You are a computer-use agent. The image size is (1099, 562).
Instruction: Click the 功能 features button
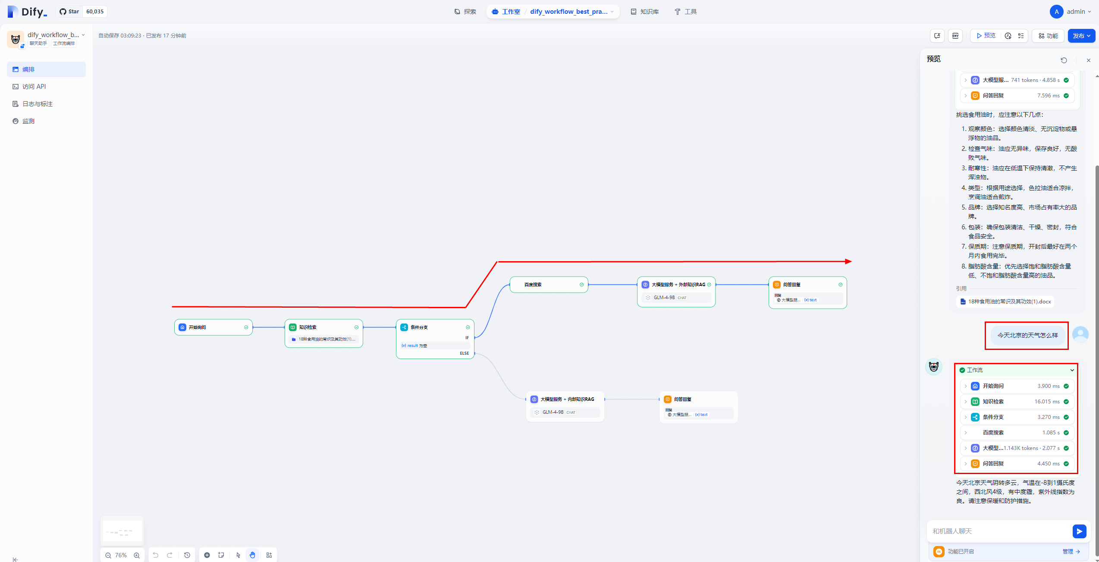1048,36
